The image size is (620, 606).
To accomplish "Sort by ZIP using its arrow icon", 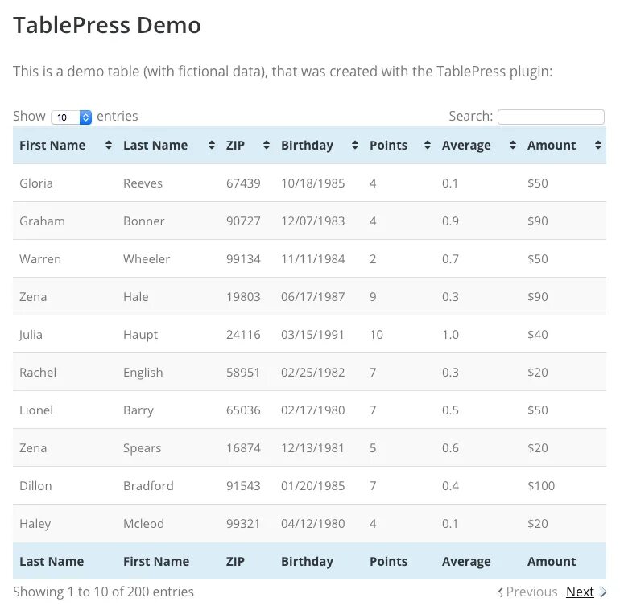I will coord(267,145).
